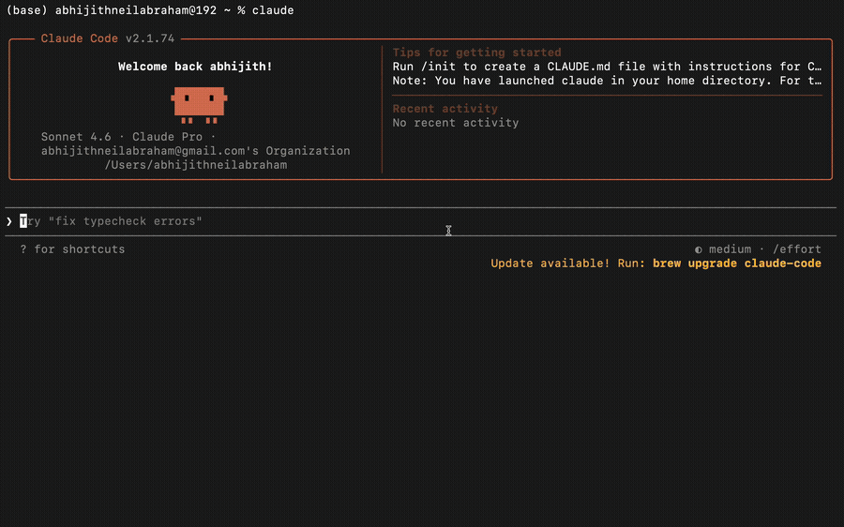Click the "/effort" command text

797,249
